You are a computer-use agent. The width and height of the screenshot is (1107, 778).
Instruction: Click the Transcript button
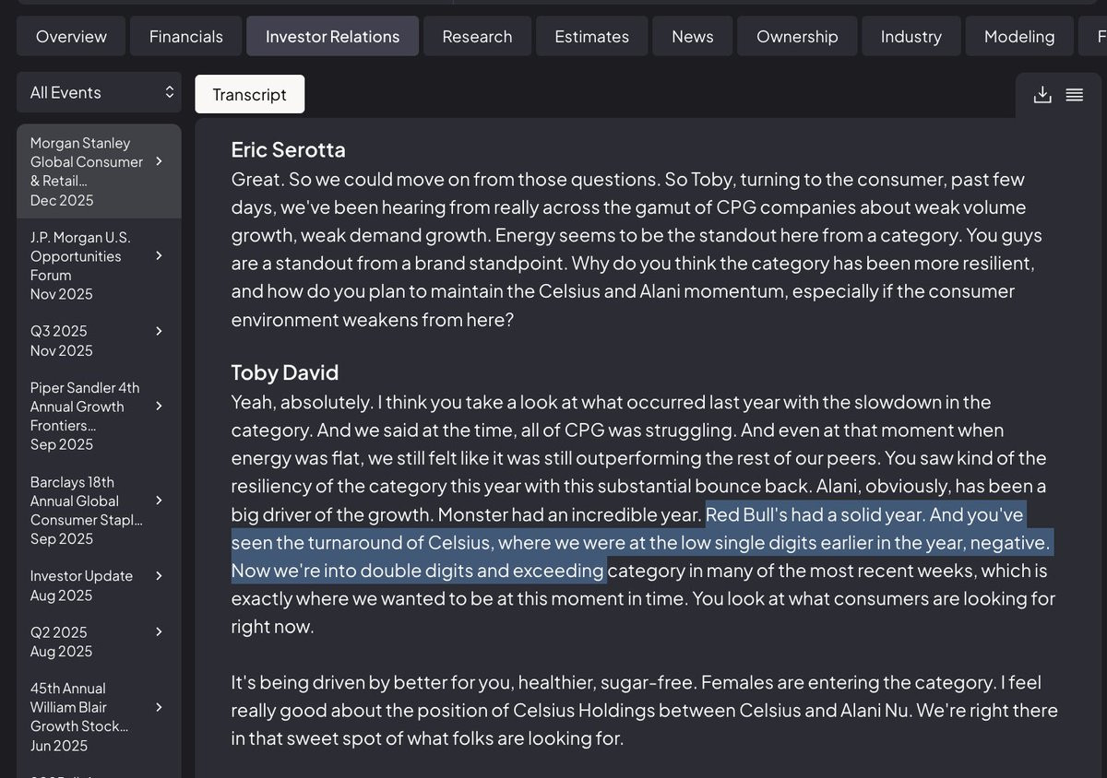[249, 94]
